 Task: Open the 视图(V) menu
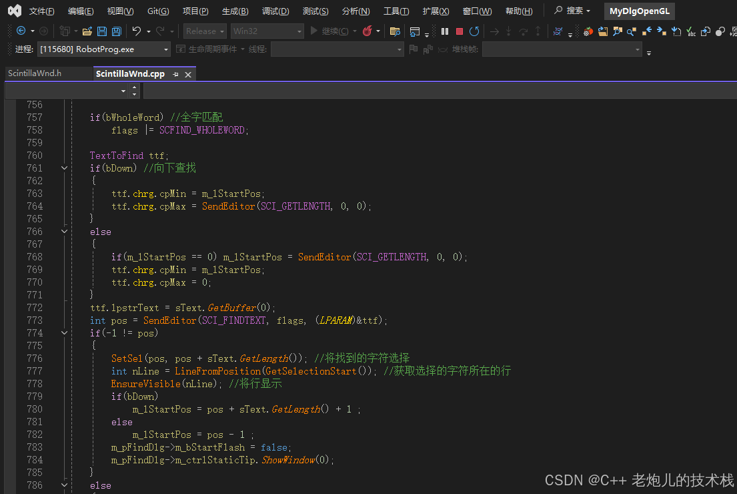tap(120, 11)
